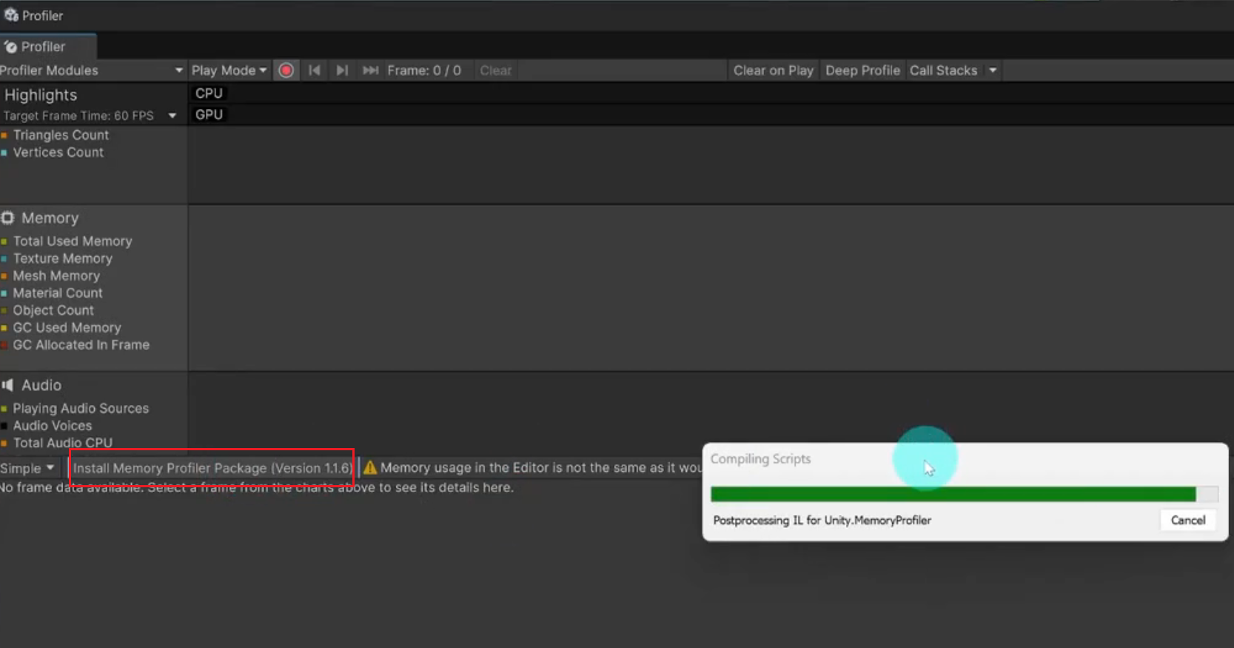Click Install Memory Profiler Package button

point(212,468)
